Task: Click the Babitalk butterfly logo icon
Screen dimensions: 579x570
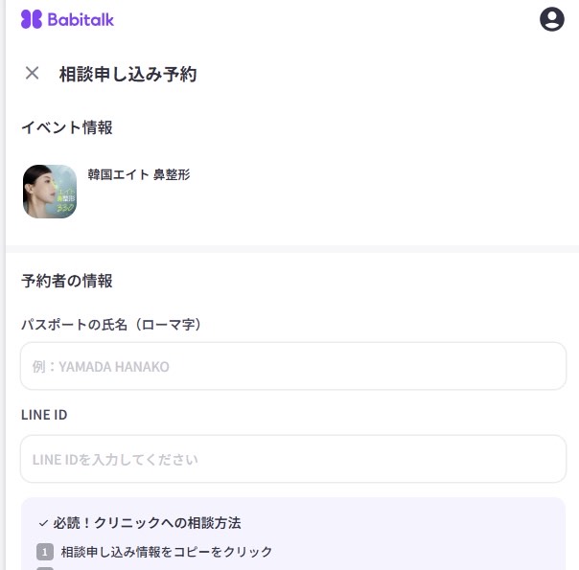Action: click(32, 19)
